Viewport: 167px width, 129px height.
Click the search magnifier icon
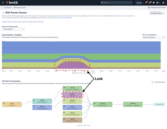click(x=102, y=2)
